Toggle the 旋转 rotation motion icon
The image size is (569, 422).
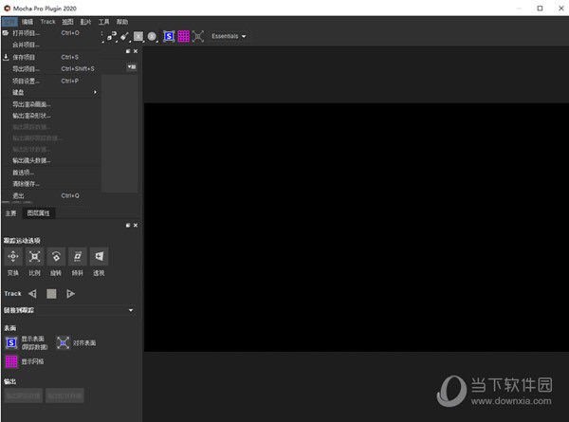56,257
